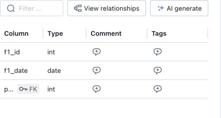Add a tag for f1_id column
Viewport: 221px width, 118px height.
157,52
